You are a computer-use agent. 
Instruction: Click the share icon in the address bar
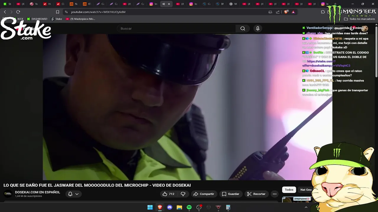278,12
